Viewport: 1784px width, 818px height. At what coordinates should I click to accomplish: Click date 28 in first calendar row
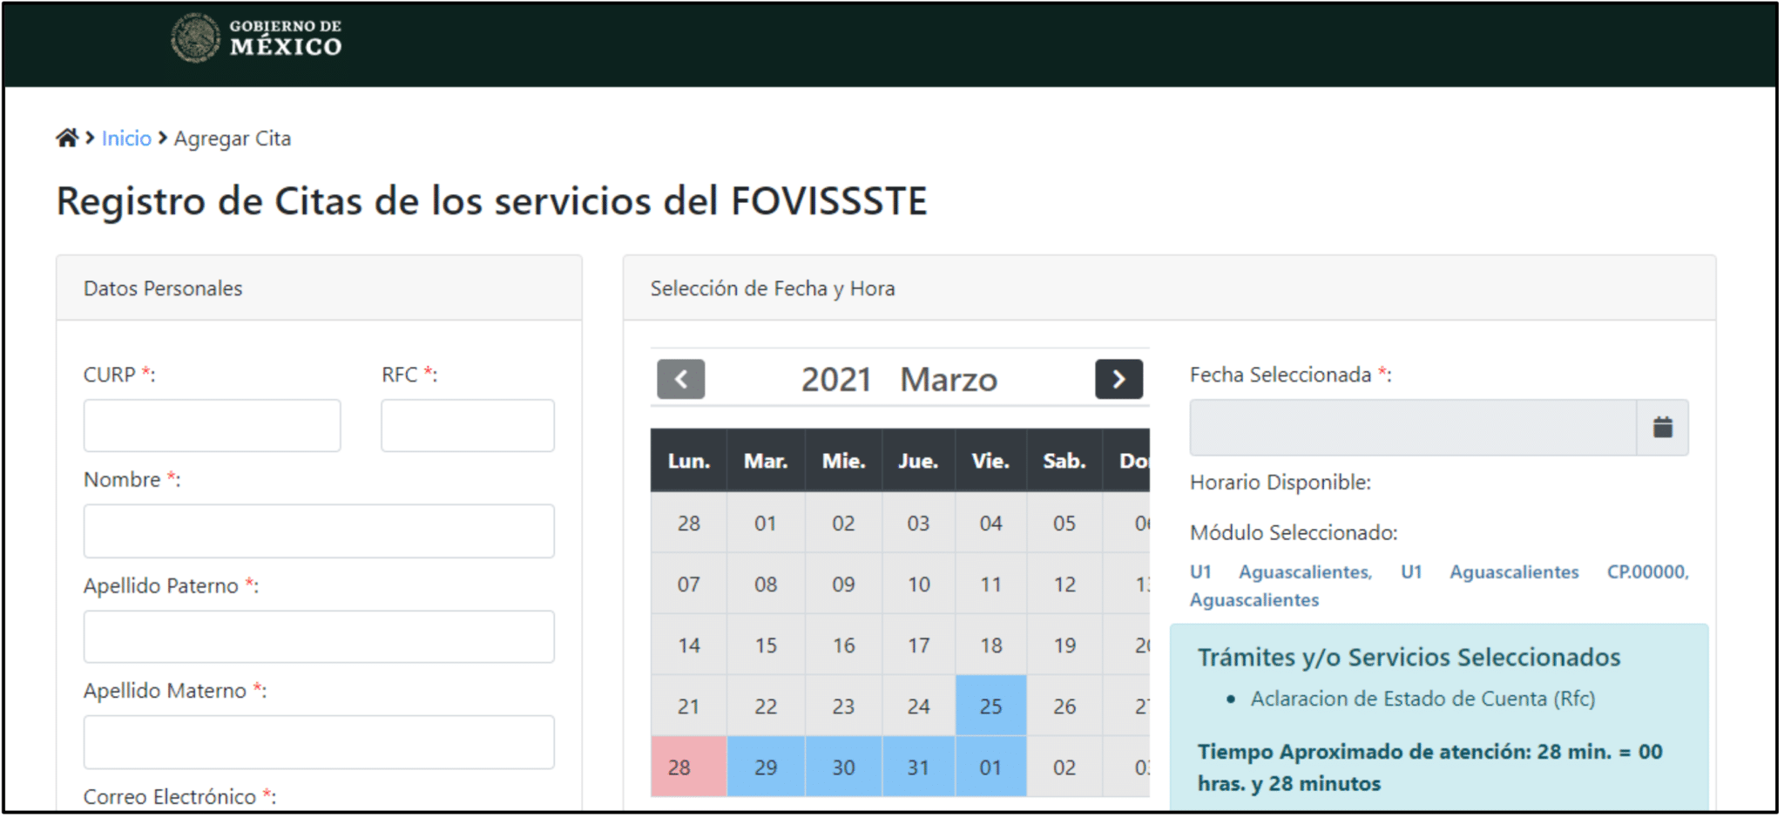click(x=688, y=523)
